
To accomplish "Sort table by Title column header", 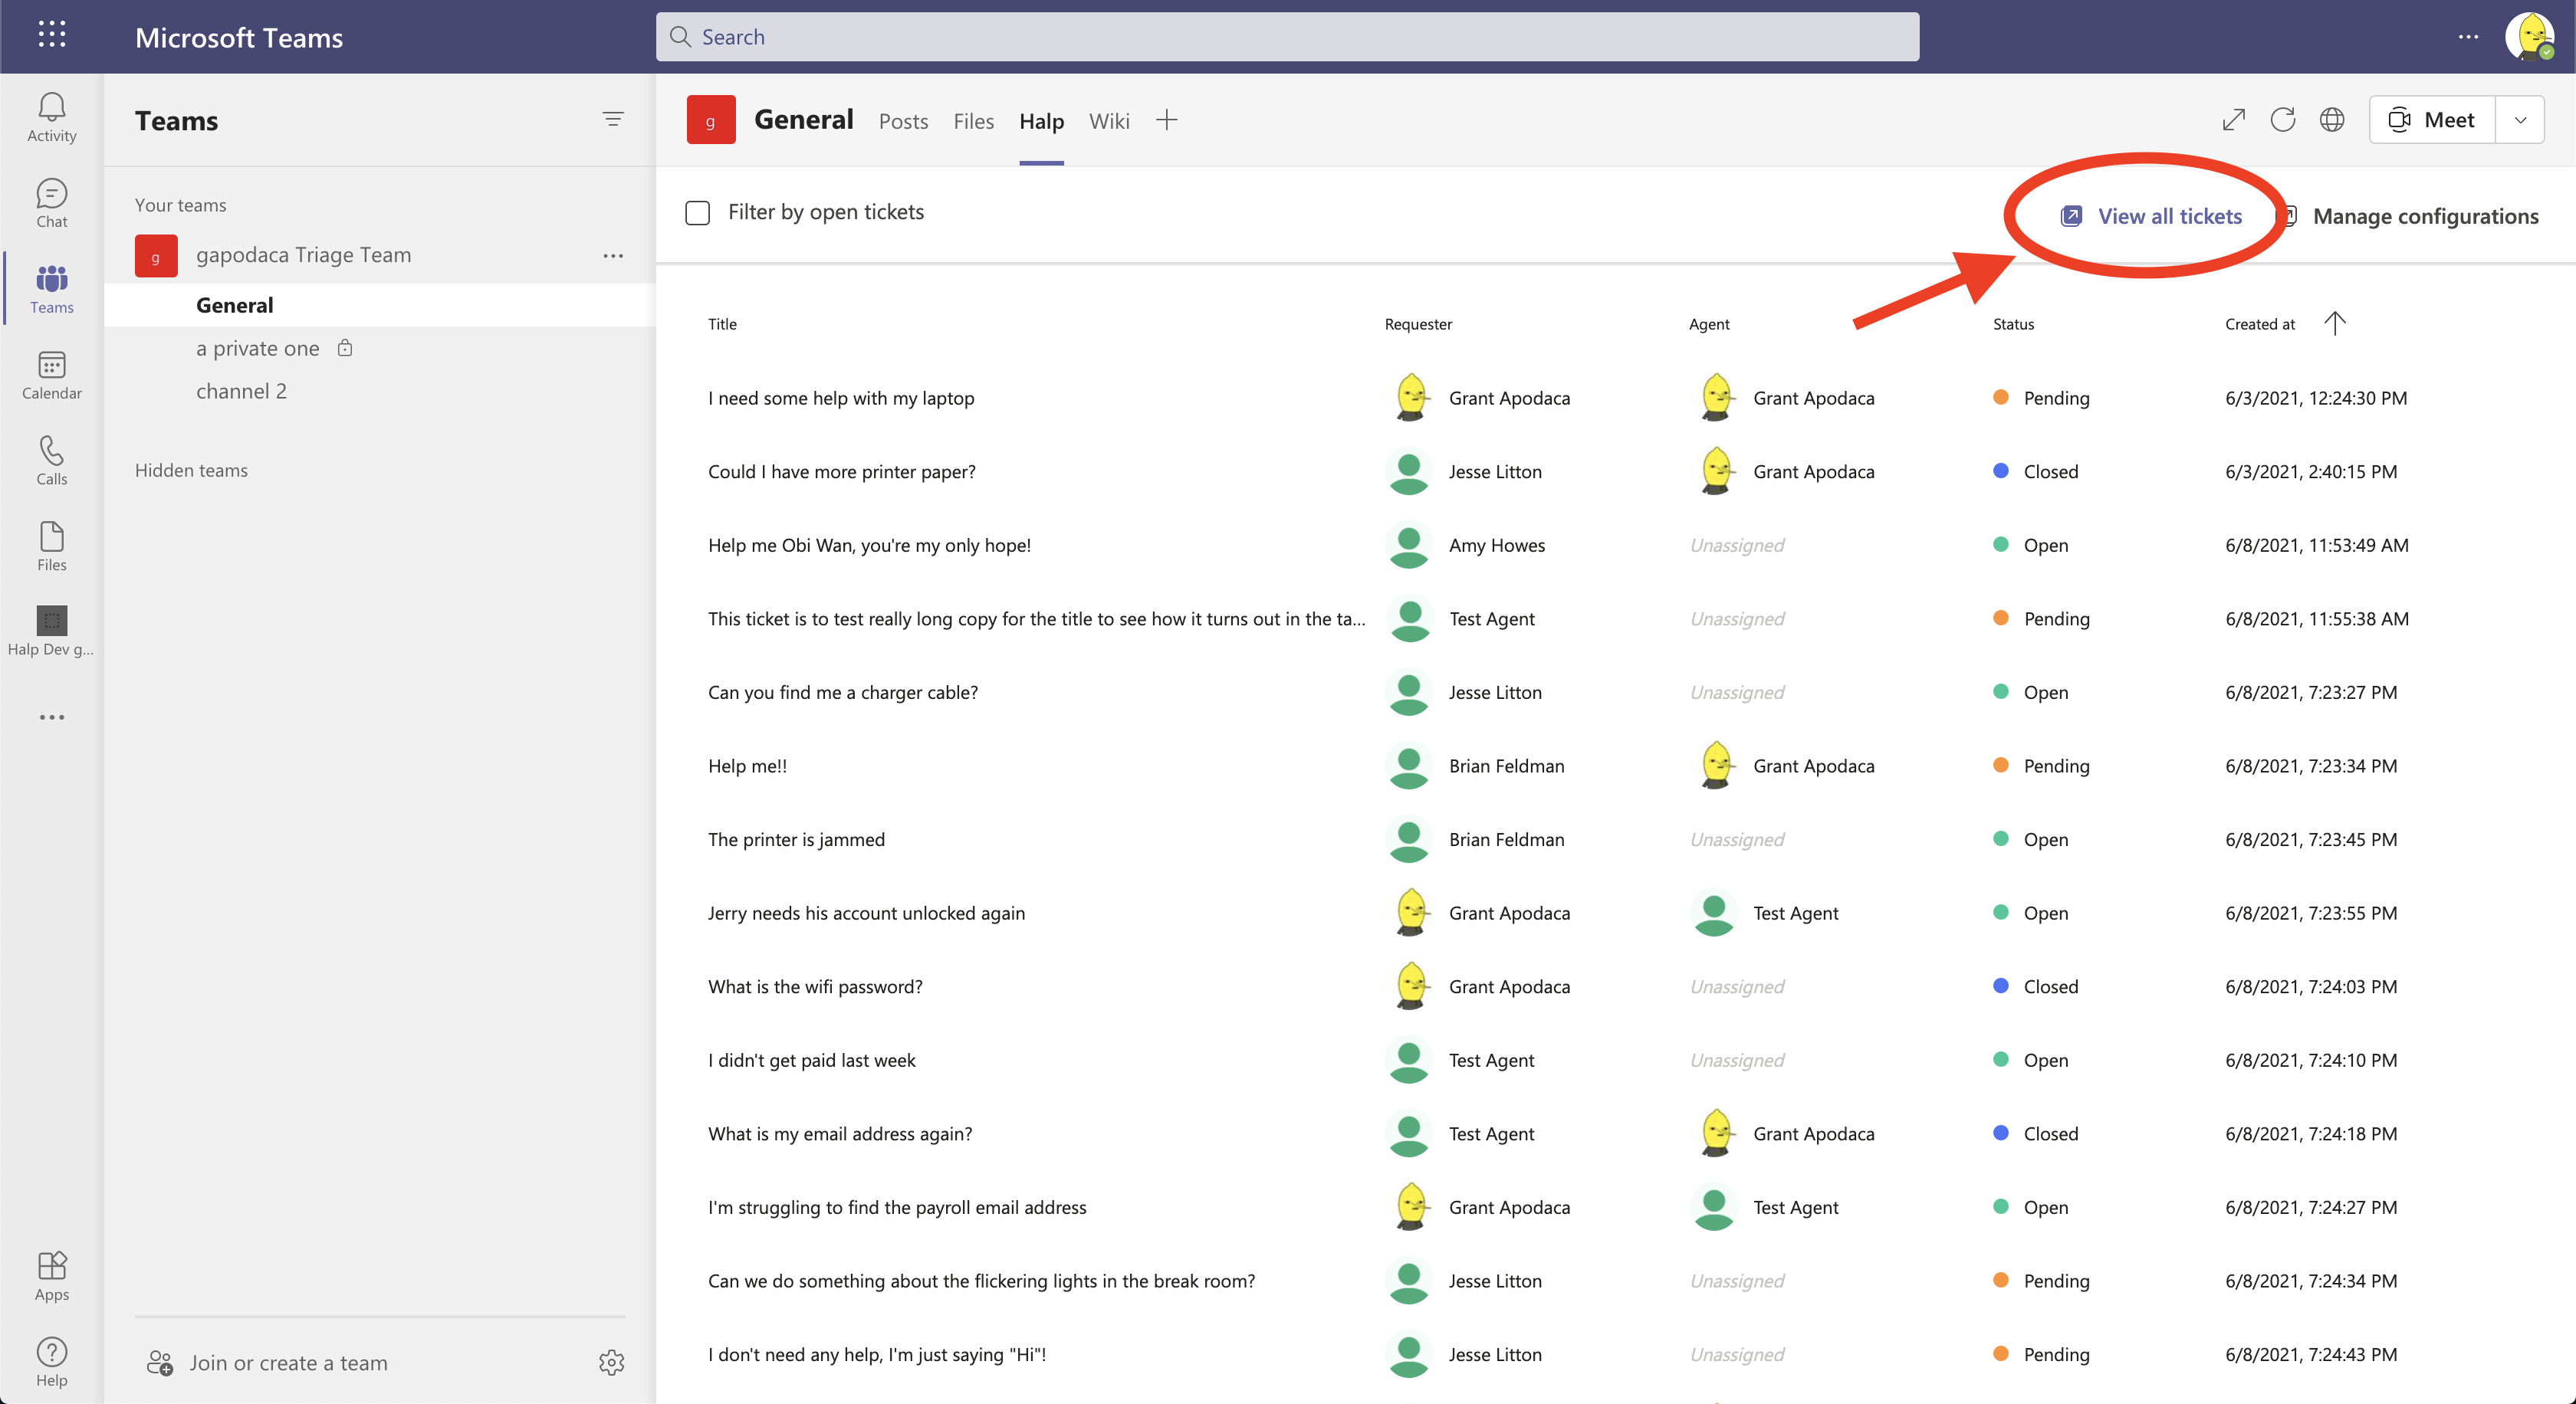I will click(722, 323).
